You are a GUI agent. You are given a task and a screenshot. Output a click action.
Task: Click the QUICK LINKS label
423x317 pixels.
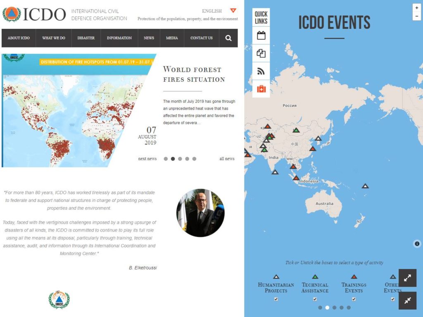tap(261, 17)
